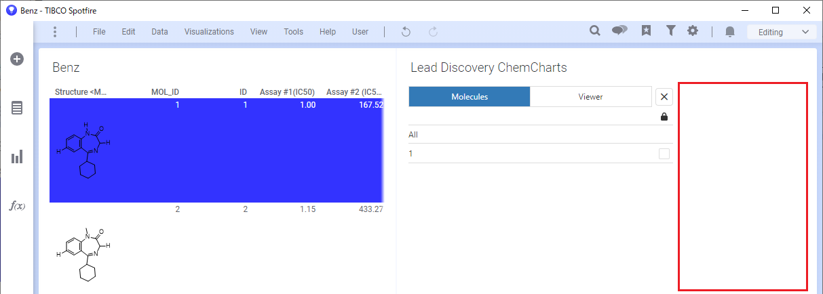
Task: Open the f(x) data functions panel
Action: tap(17, 205)
